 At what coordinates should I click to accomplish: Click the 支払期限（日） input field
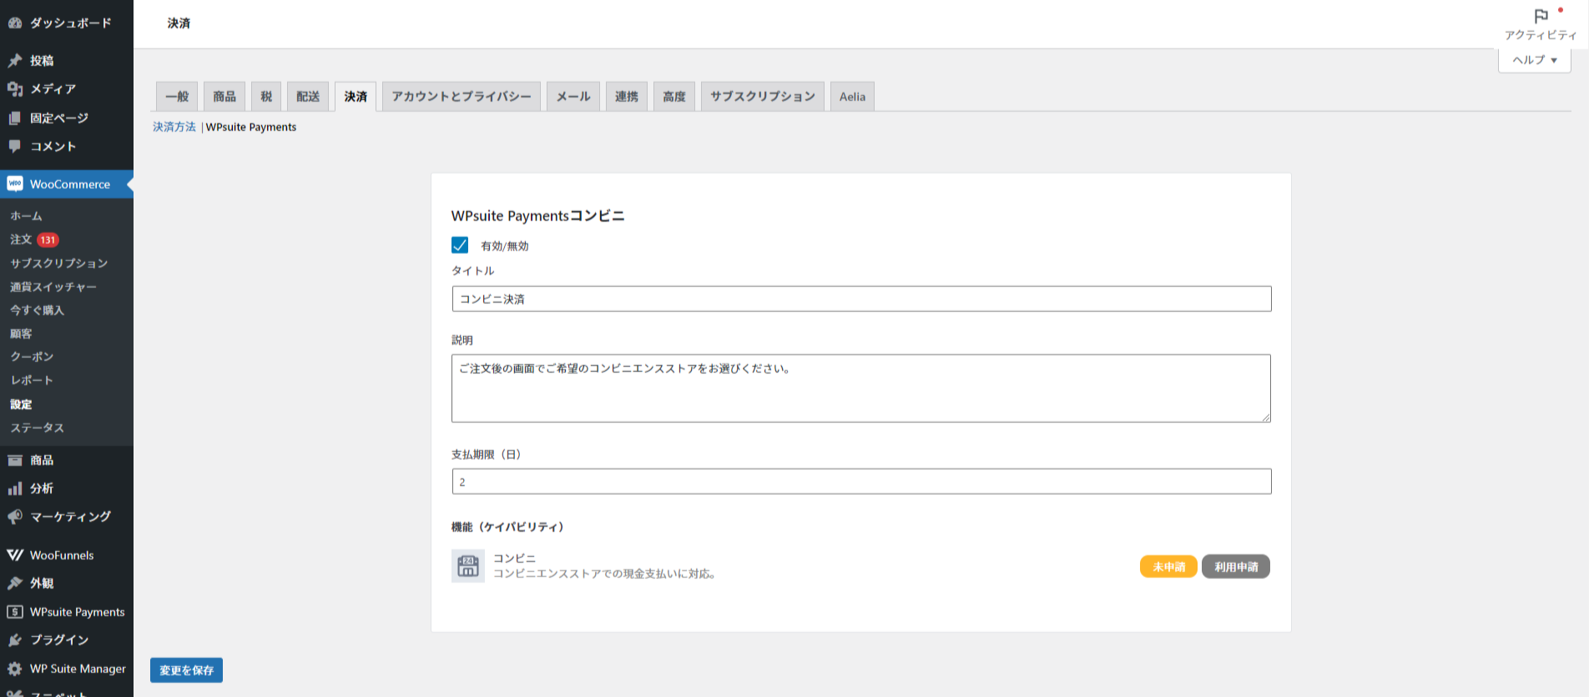861,481
